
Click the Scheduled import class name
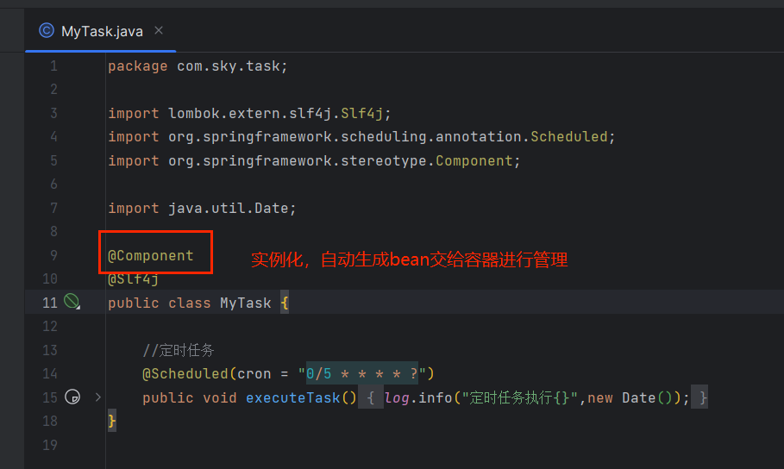pos(569,136)
